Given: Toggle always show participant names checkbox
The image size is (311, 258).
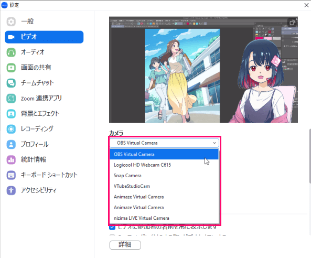Looking at the screenshot, I should coord(112,227).
